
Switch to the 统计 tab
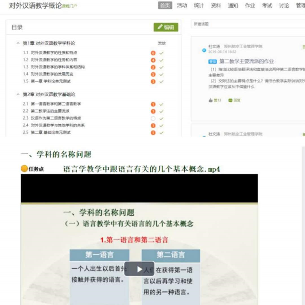[199, 5]
